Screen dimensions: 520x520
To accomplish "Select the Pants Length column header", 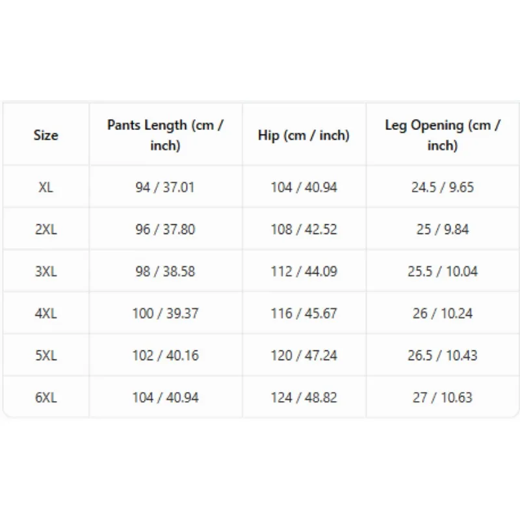I will (x=166, y=135).
